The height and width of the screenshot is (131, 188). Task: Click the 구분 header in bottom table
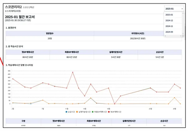[x=23, y=121]
